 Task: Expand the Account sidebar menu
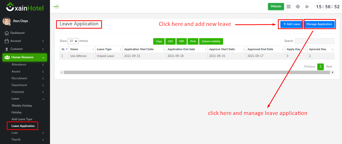click(24, 41)
